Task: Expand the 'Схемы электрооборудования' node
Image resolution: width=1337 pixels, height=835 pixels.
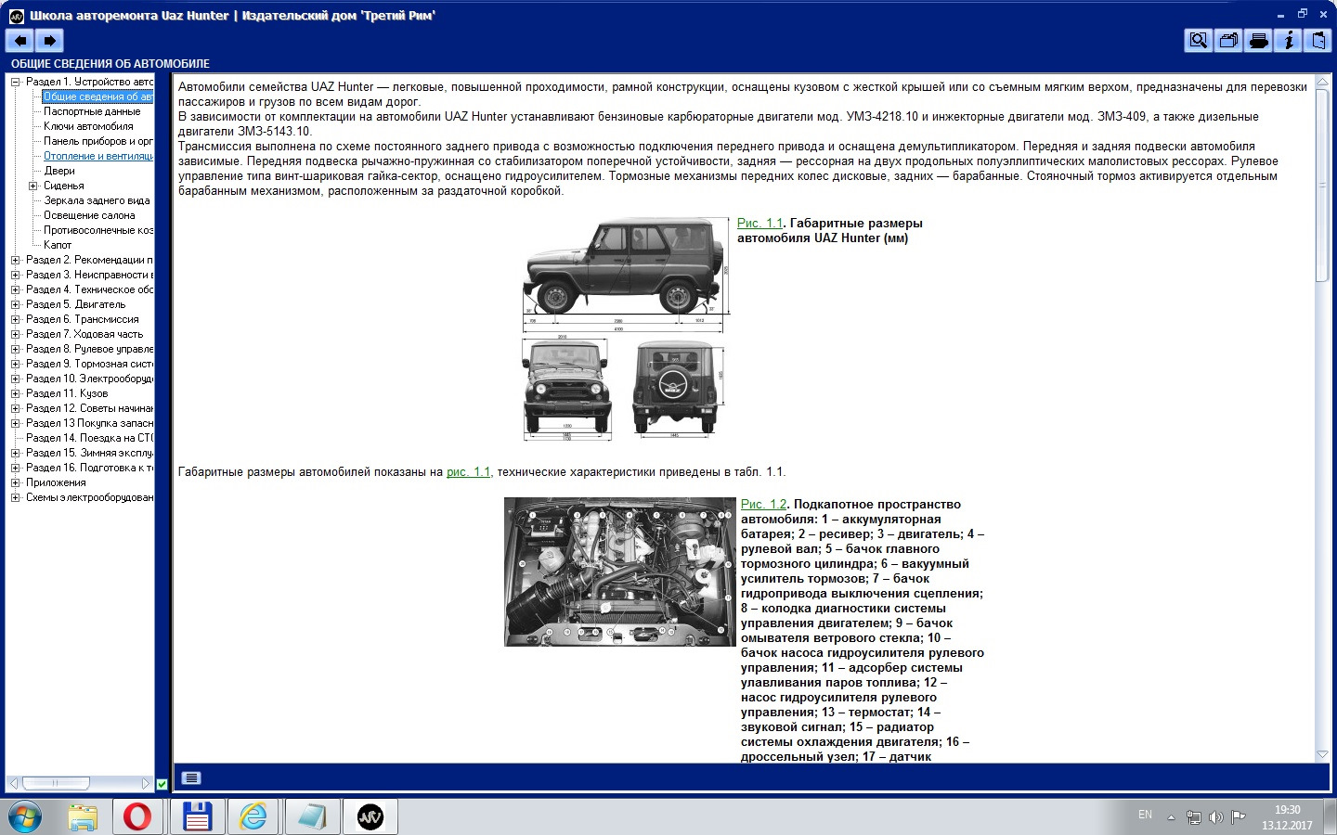Action: tap(16, 497)
